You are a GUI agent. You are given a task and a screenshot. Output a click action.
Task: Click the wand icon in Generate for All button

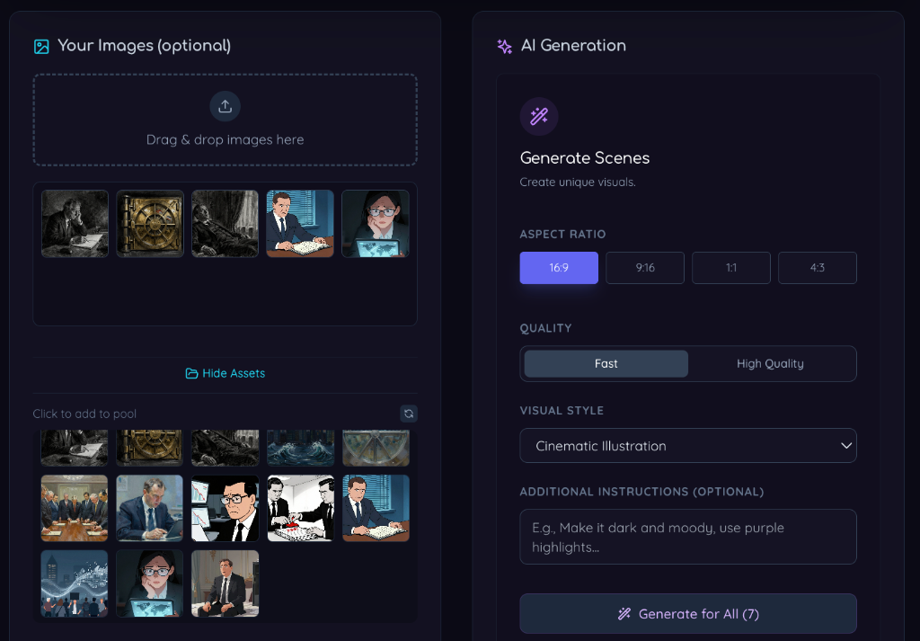tap(624, 614)
